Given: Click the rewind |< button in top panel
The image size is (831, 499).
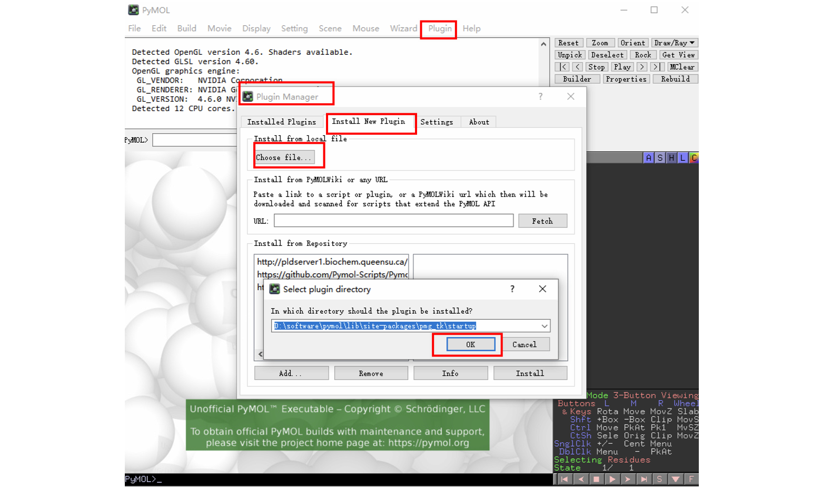Looking at the screenshot, I should 563,67.
